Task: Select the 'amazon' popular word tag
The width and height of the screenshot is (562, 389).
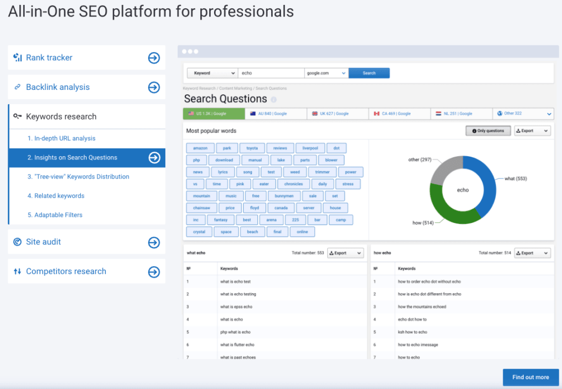Action: (200, 148)
